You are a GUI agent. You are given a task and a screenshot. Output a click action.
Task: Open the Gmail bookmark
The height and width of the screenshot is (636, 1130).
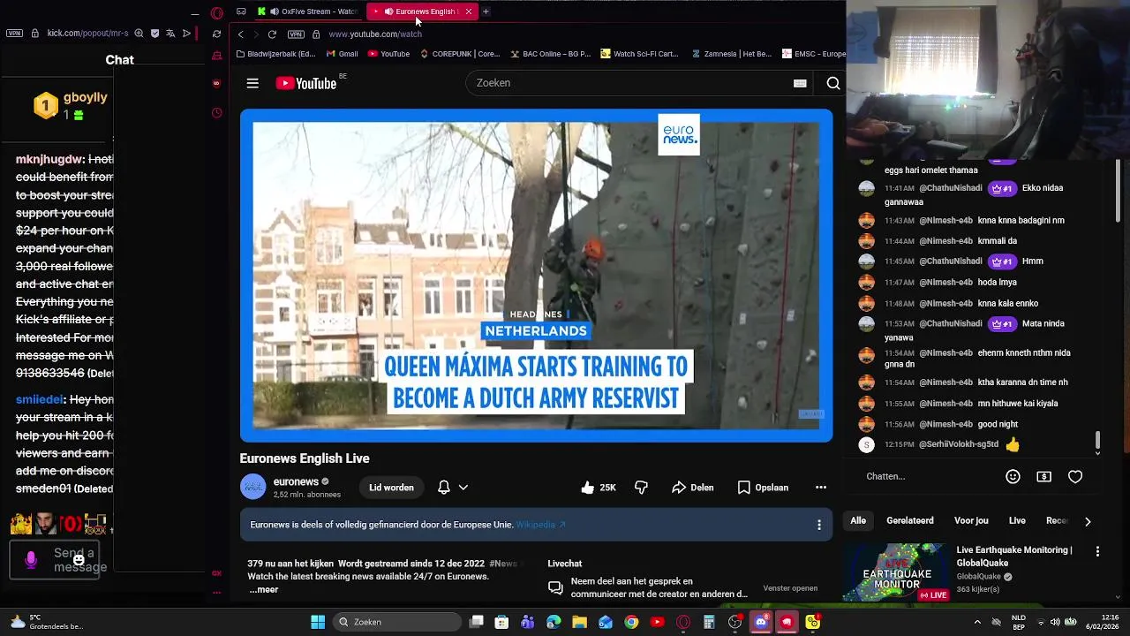tap(342, 54)
